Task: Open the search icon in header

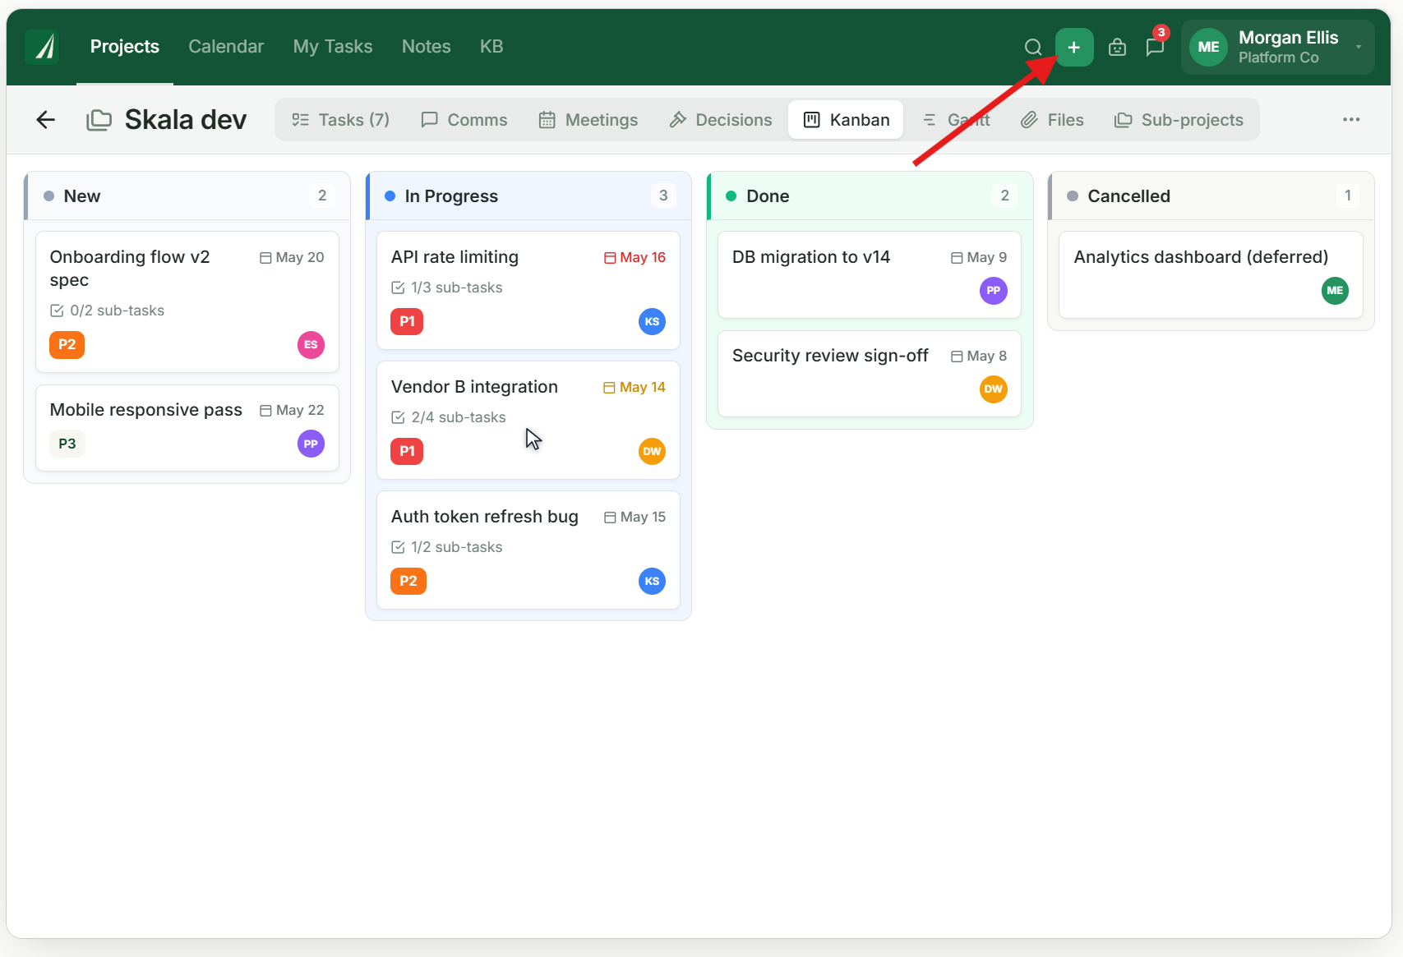Action: tap(1033, 47)
